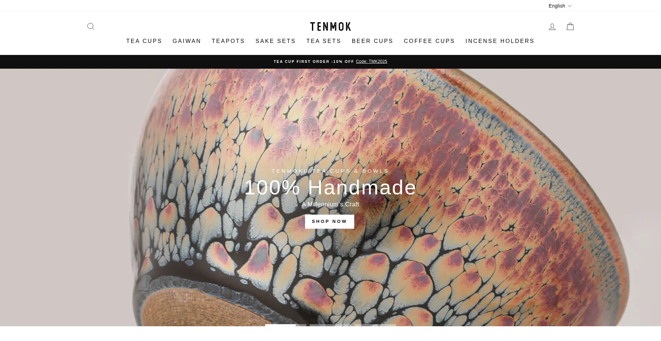This screenshot has height=341, width=661.
Task: Go to Coffee Cups category
Action: point(429,41)
